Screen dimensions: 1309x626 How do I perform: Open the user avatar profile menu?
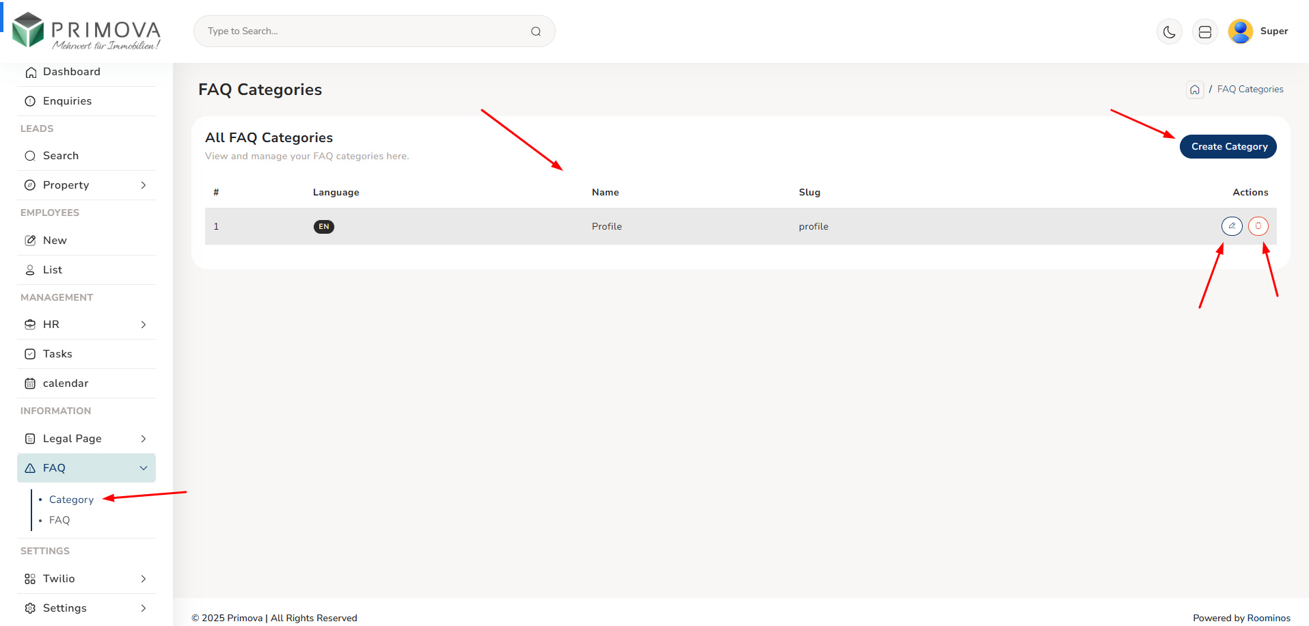pyautogui.click(x=1240, y=31)
